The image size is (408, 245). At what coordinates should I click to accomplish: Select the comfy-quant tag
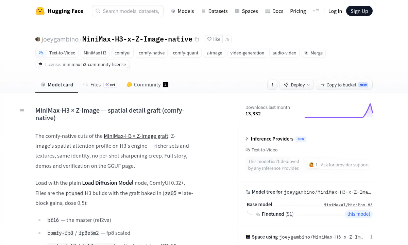tap(186, 53)
